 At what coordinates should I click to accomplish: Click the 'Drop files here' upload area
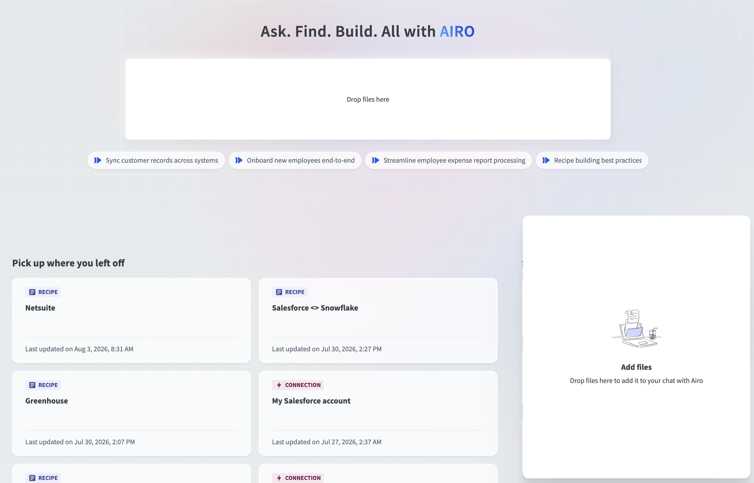[x=368, y=99]
